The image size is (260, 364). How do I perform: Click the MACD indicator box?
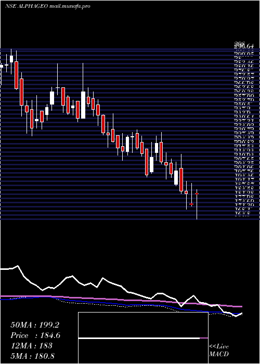(143, 338)
